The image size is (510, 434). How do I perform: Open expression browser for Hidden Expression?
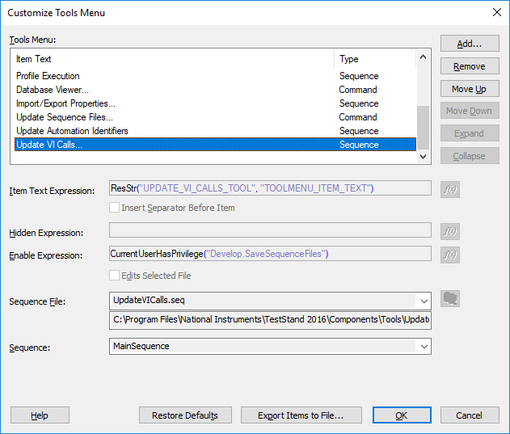point(449,232)
